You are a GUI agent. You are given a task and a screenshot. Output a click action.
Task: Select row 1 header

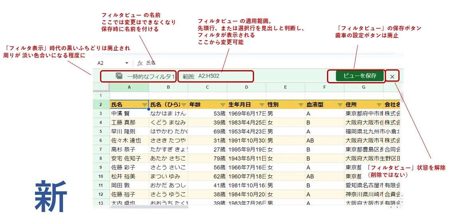point(101,96)
